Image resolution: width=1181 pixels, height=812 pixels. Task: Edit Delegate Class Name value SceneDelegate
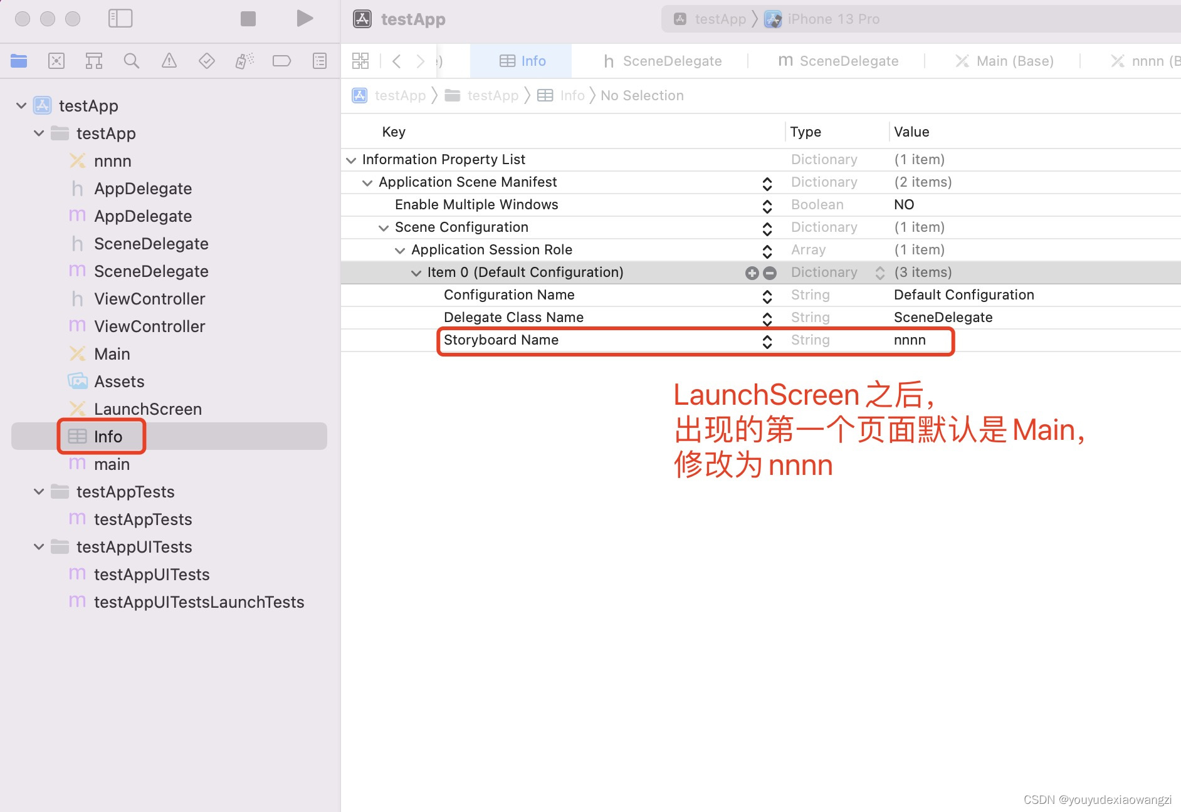coord(943,318)
